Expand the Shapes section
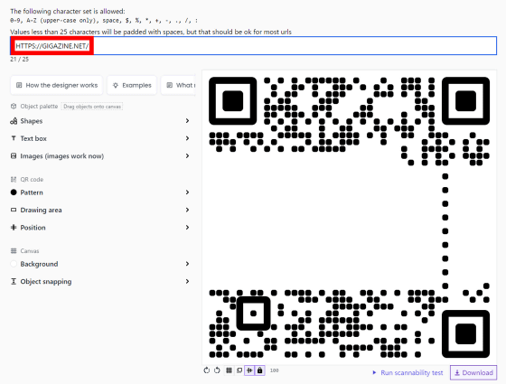This screenshot has height=384, width=506. [100, 121]
